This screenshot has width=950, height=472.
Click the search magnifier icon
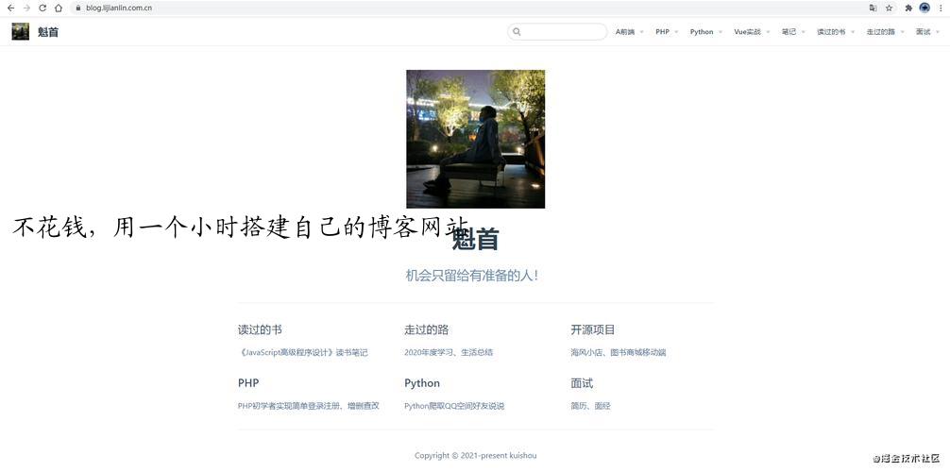pos(517,31)
